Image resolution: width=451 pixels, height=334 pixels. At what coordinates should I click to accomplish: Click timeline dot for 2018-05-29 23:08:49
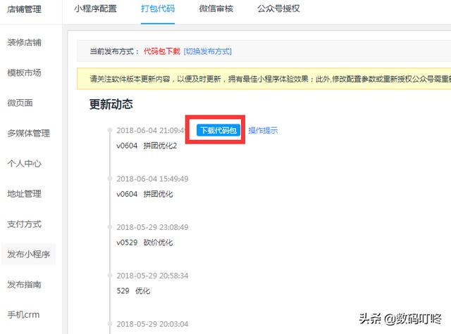tap(110, 227)
